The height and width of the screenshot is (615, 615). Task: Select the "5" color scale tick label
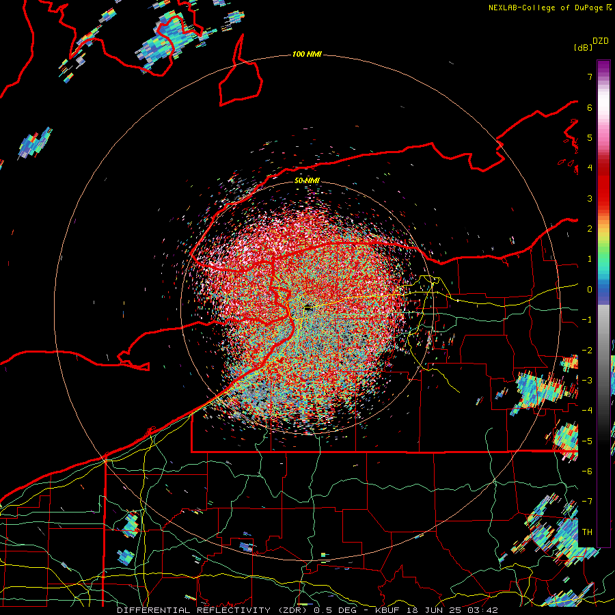pyautogui.click(x=590, y=137)
